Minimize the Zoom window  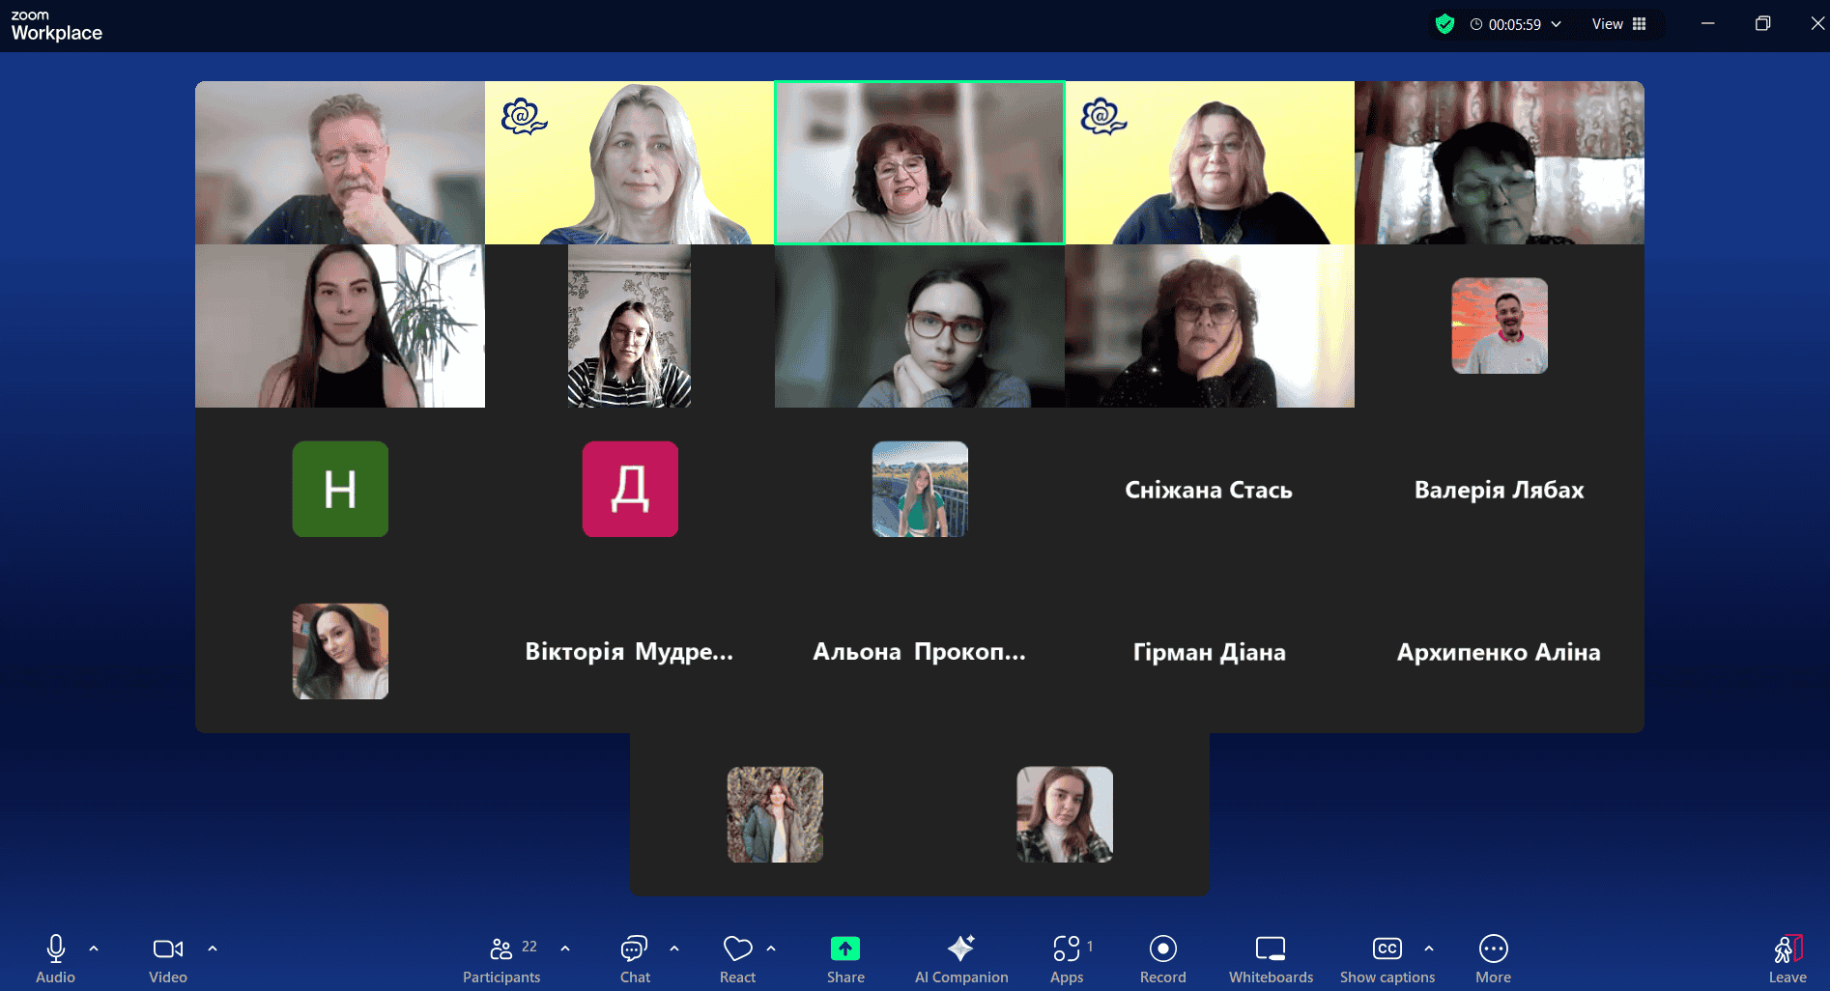pos(1708,24)
